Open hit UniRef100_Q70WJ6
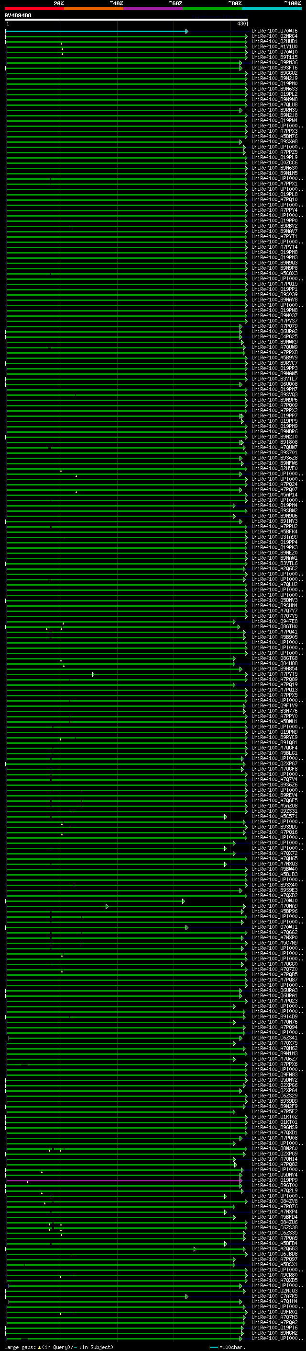 pyautogui.click(x=274, y=31)
